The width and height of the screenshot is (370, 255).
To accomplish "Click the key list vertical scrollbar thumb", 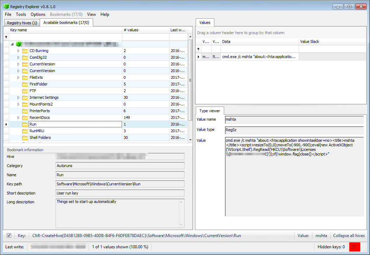I will pos(190,80).
